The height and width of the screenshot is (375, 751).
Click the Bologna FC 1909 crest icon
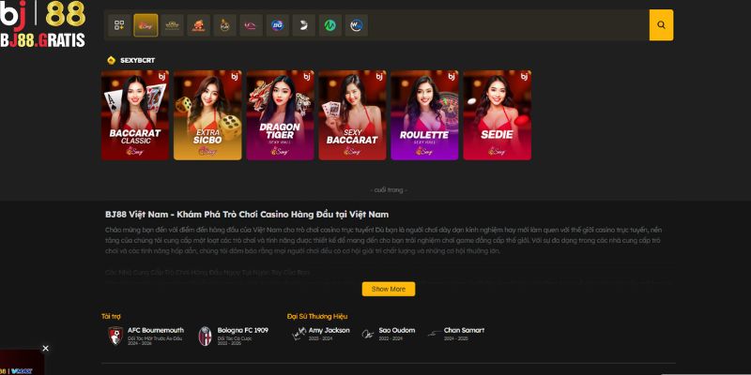pyautogui.click(x=205, y=337)
